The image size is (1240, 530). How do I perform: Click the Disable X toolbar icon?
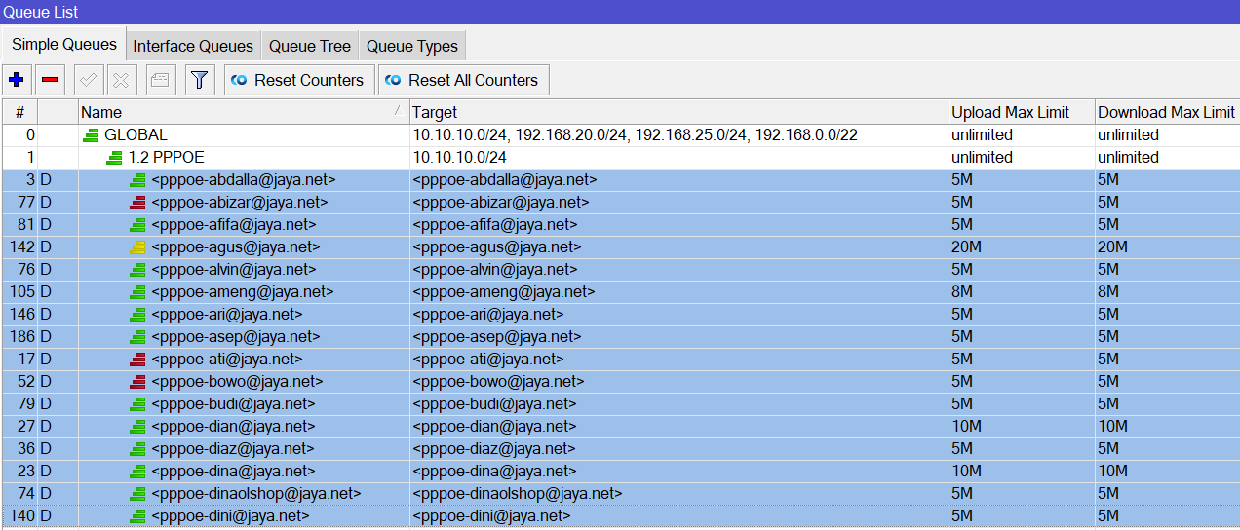click(x=120, y=80)
